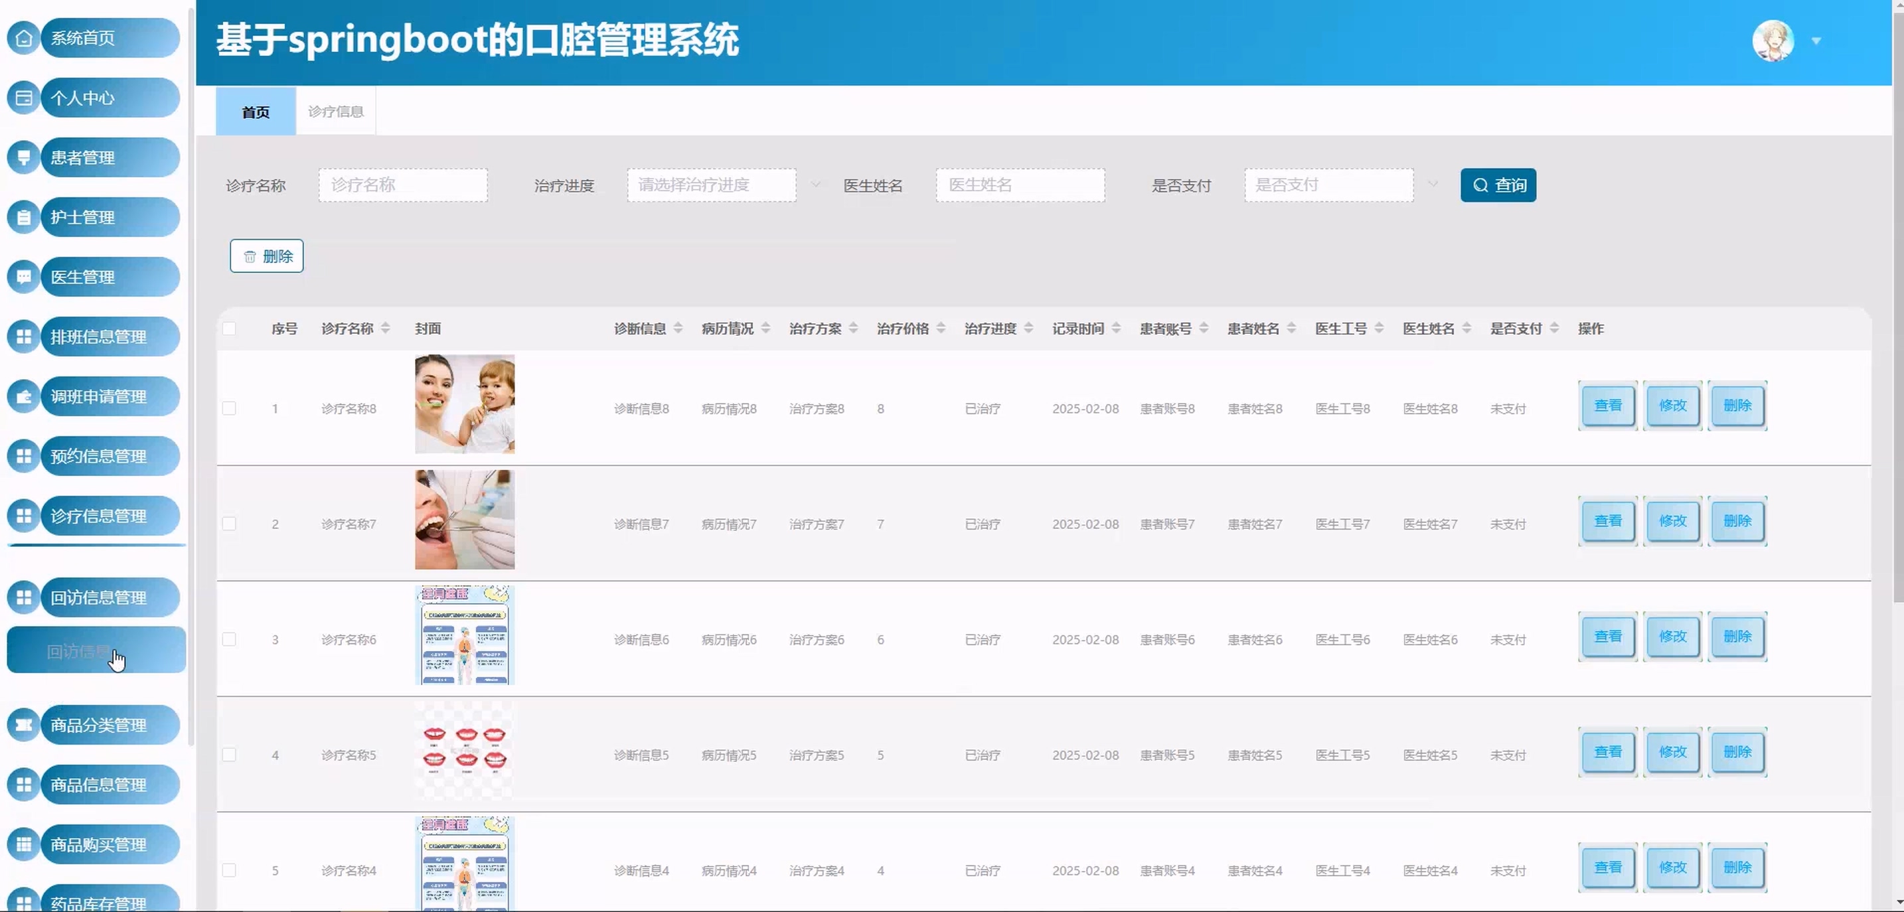Select the checkbox for row 诊疗名称6

point(229,639)
